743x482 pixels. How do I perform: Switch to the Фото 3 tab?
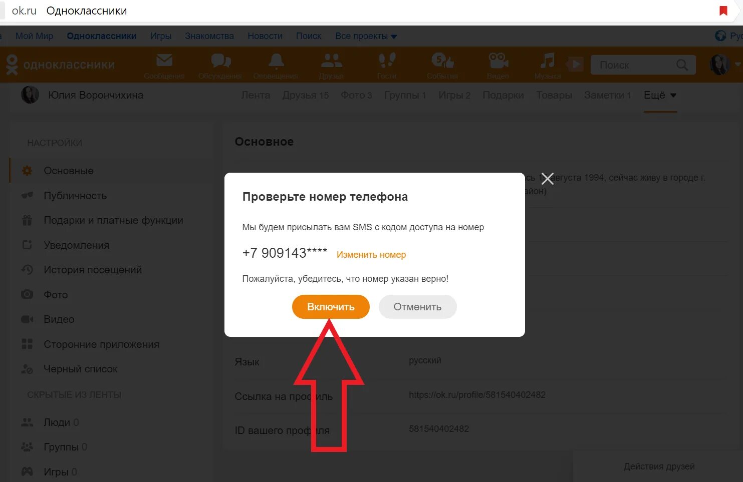click(x=356, y=95)
